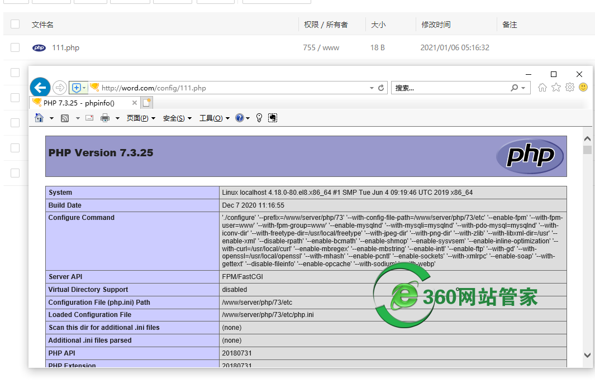This screenshot has width=595, height=384.
Task: Click the command bar Home house icon
Action: [x=39, y=118]
